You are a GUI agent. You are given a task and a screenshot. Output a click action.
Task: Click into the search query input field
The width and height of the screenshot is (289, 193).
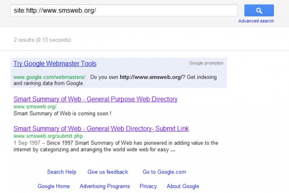124,10
